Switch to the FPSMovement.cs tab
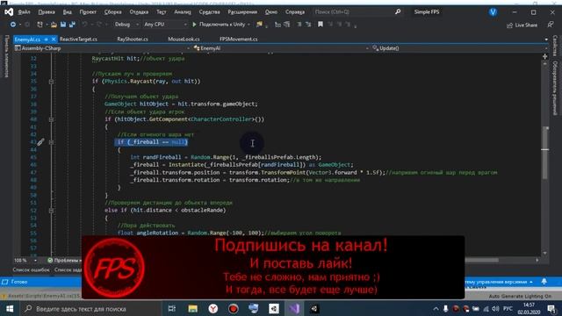The height and width of the screenshot is (316, 562). [238, 39]
